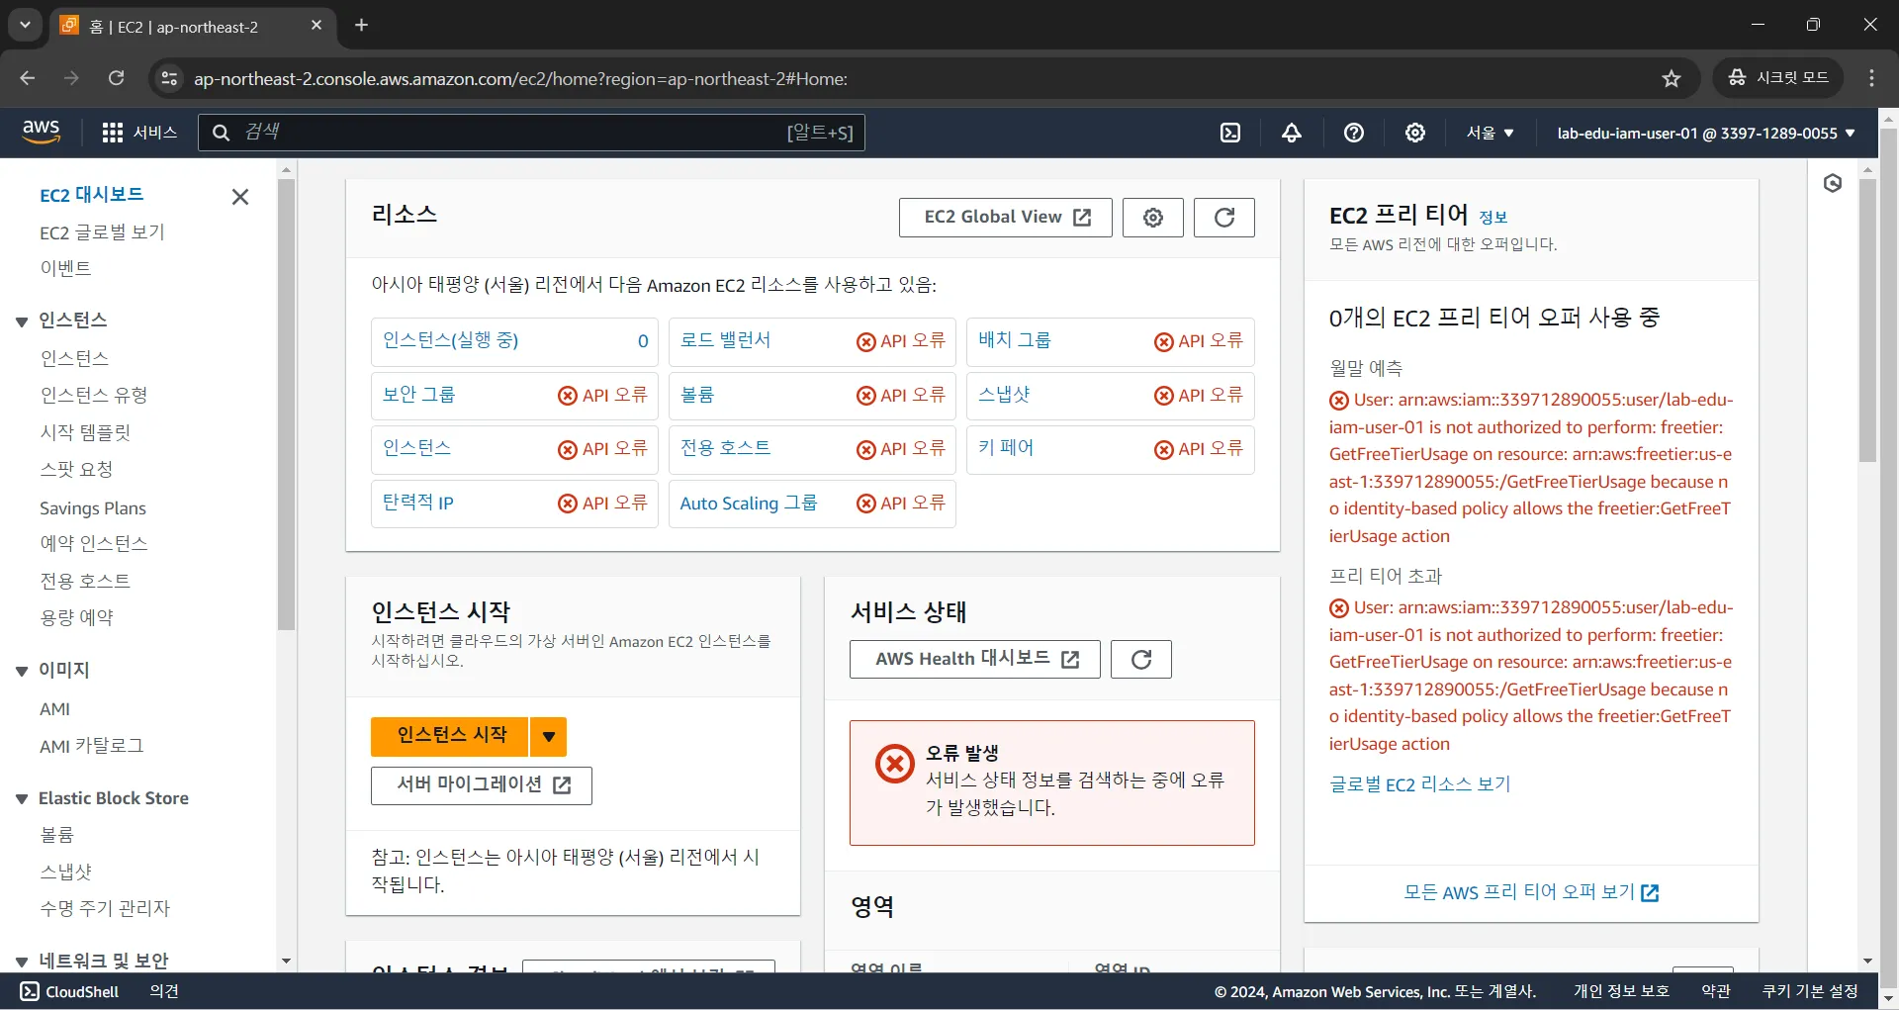Open 시작 템플릿 in sidebar
The image size is (1899, 1010).
(85, 432)
